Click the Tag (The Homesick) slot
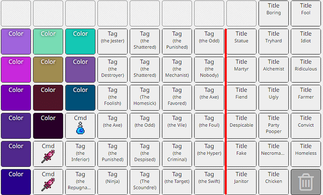323x195 pixels. (145, 97)
